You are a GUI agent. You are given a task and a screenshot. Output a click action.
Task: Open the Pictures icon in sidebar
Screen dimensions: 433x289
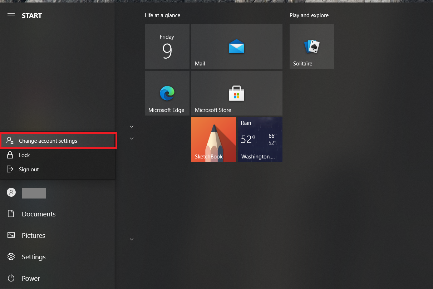tap(11, 235)
